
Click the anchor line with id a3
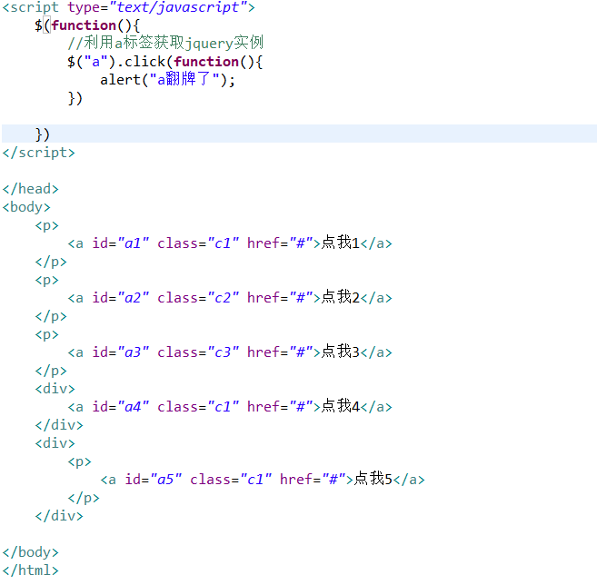[230, 352]
